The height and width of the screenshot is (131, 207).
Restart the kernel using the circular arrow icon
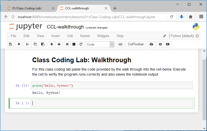coord(81,44)
